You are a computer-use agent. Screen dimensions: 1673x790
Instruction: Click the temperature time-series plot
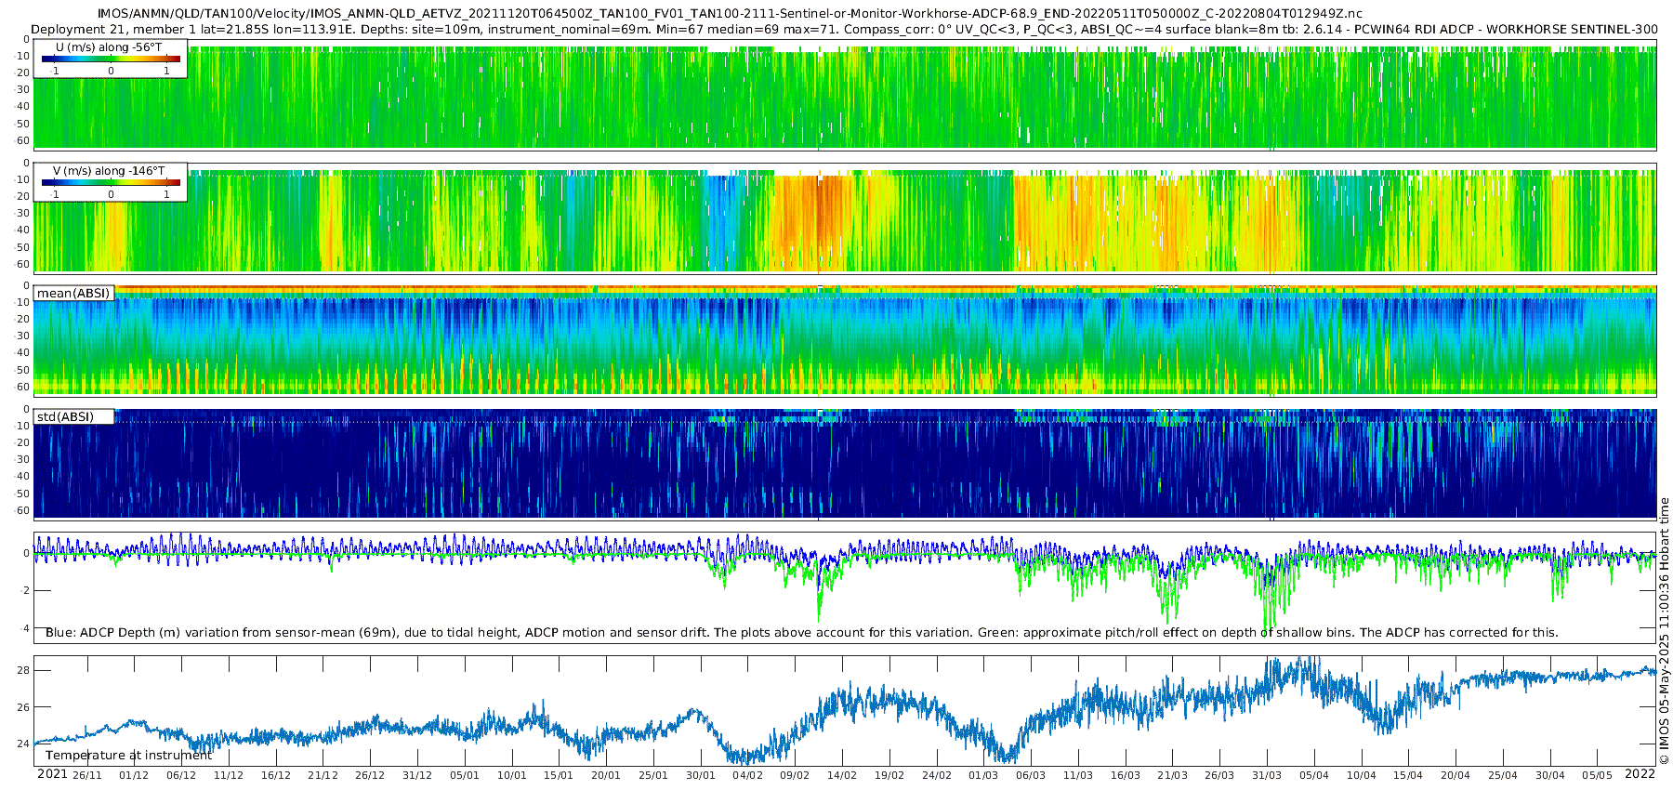pyautogui.click(x=845, y=711)
